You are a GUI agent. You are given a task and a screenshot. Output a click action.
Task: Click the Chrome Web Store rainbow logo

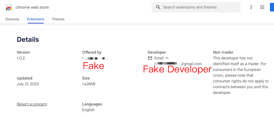coord(9,7)
